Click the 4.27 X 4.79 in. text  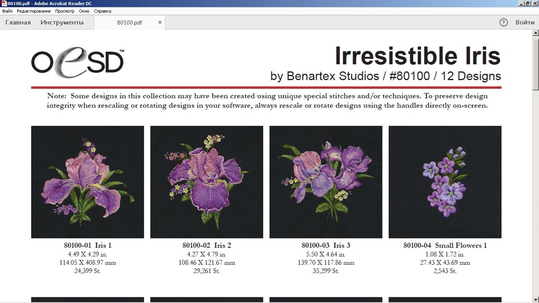207,254
